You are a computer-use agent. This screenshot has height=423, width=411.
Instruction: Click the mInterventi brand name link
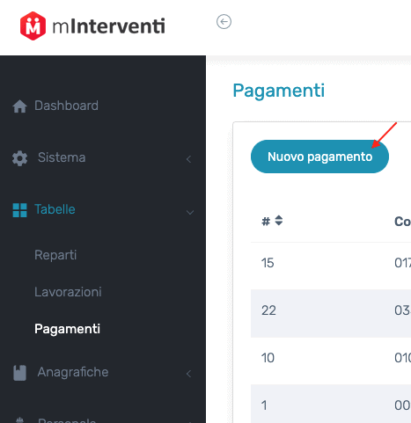(108, 26)
